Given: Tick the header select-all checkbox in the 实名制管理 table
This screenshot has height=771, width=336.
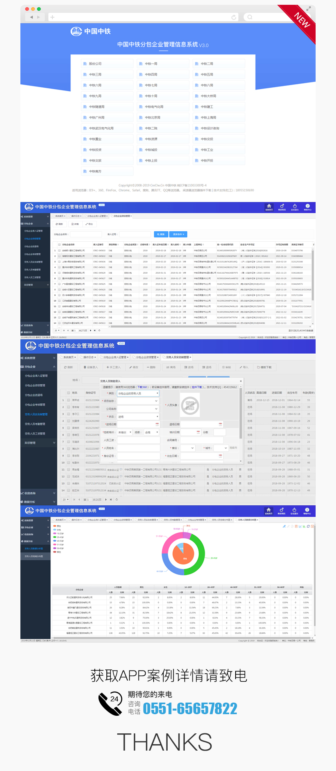Looking at the screenshot, I should (68, 393).
